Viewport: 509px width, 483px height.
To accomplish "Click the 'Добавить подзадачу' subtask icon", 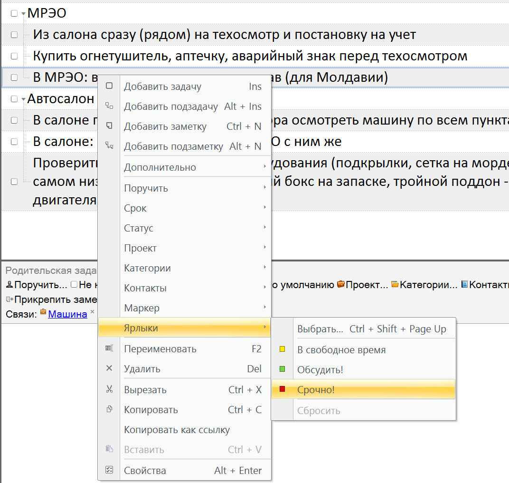I will coord(109,106).
